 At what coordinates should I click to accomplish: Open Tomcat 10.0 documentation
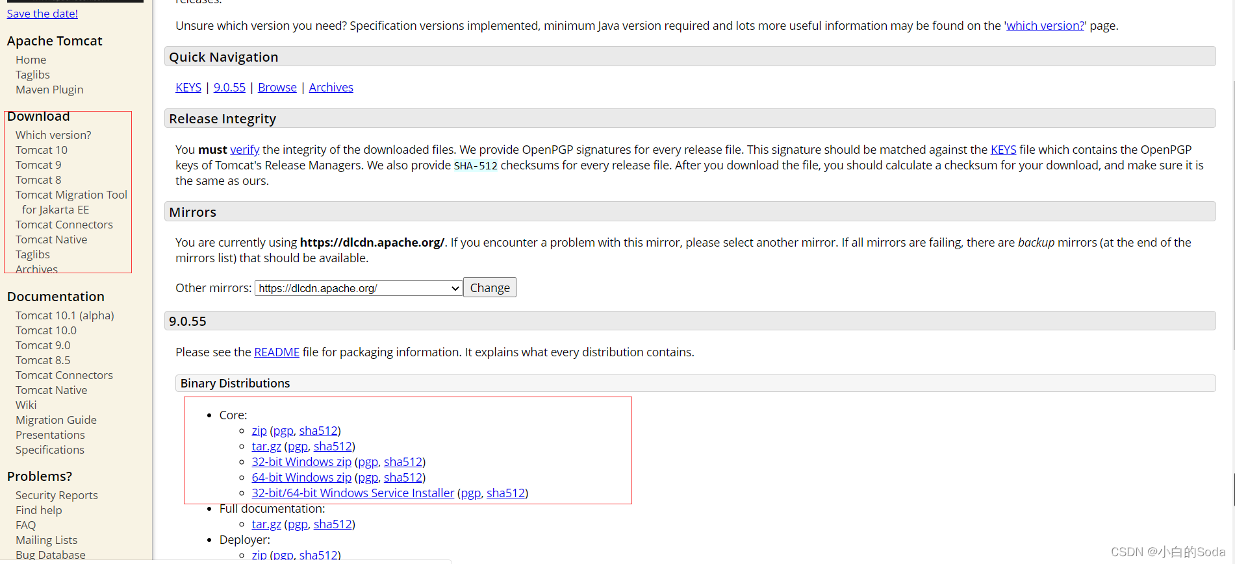[46, 330]
